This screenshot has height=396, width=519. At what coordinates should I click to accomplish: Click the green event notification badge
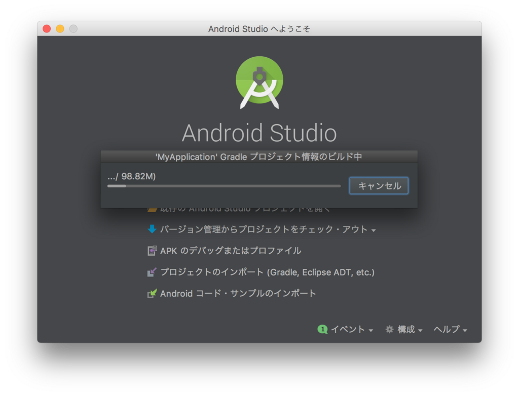coord(322,329)
